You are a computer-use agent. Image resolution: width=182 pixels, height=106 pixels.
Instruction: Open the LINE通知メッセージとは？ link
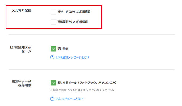[73, 57]
